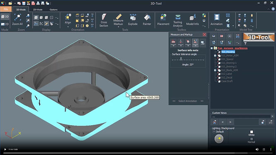
Task: Click the << previous annotation button
Action: pos(174,101)
